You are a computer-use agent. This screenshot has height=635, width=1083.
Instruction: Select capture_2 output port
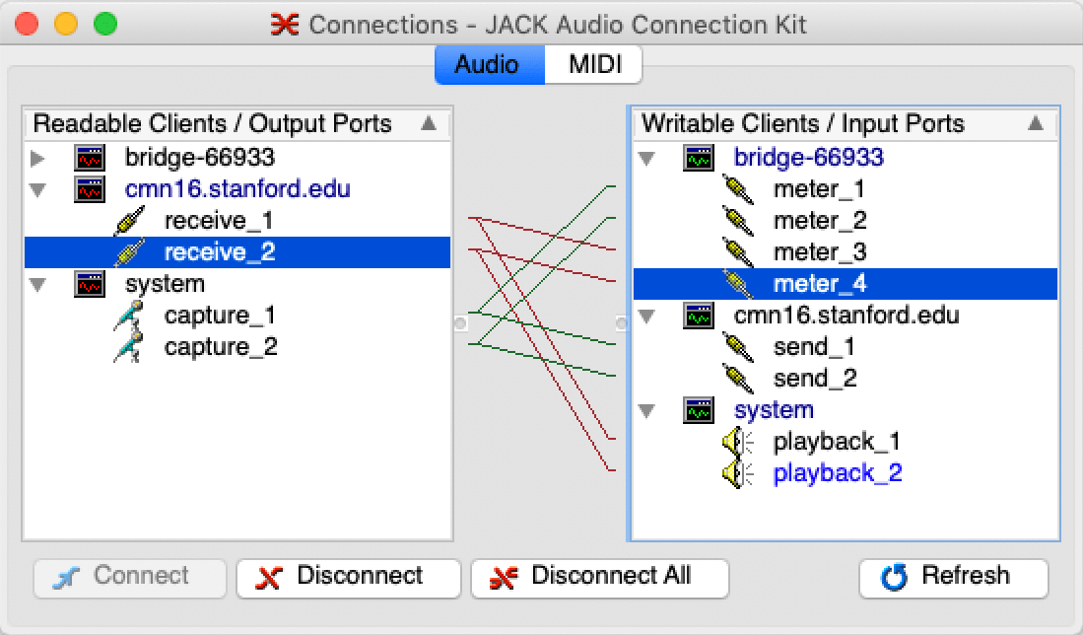[x=221, y=347]
